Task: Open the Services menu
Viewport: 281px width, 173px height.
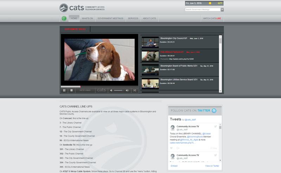Action: click(133, 18)
